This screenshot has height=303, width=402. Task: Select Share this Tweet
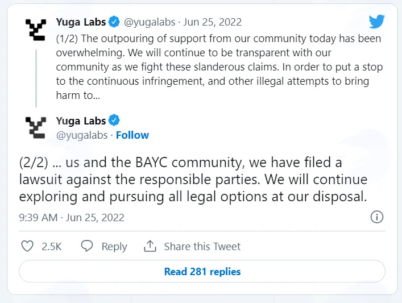(202, 246)
